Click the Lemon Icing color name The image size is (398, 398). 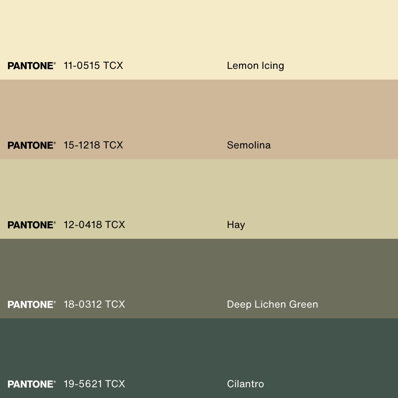255,66
